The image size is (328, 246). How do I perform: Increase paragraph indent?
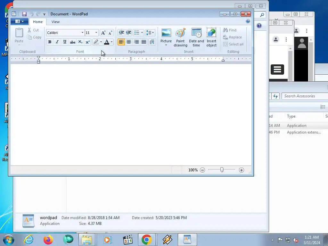pyautogui.click(x=129, y=33)
